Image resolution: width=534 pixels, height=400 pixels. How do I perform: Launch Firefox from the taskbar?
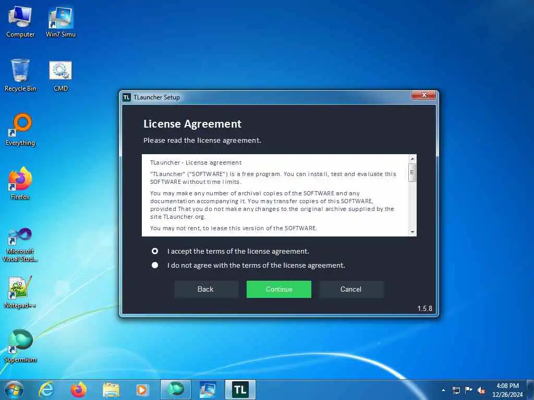point(79,390)
